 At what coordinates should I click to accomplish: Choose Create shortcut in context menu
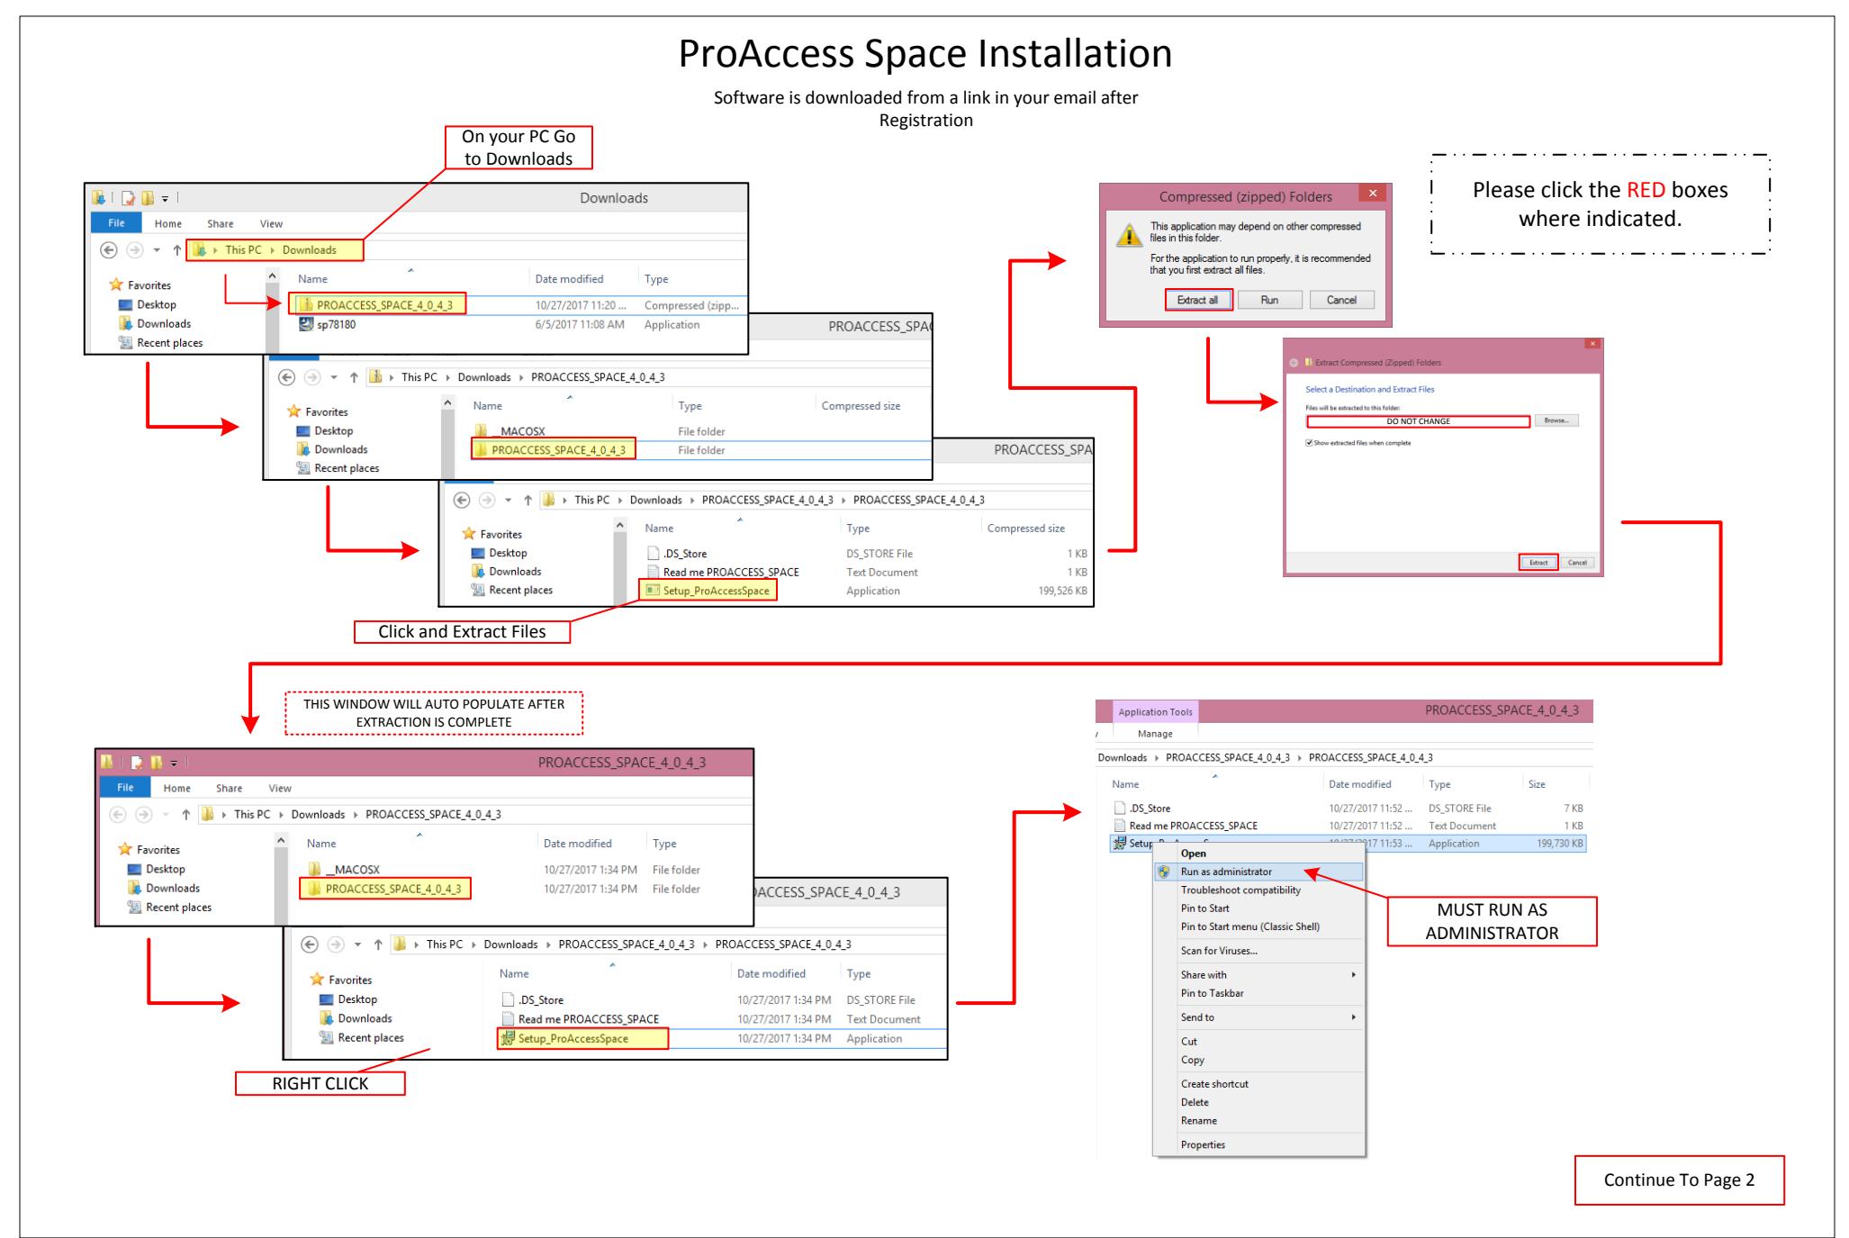point(1258,1084)
